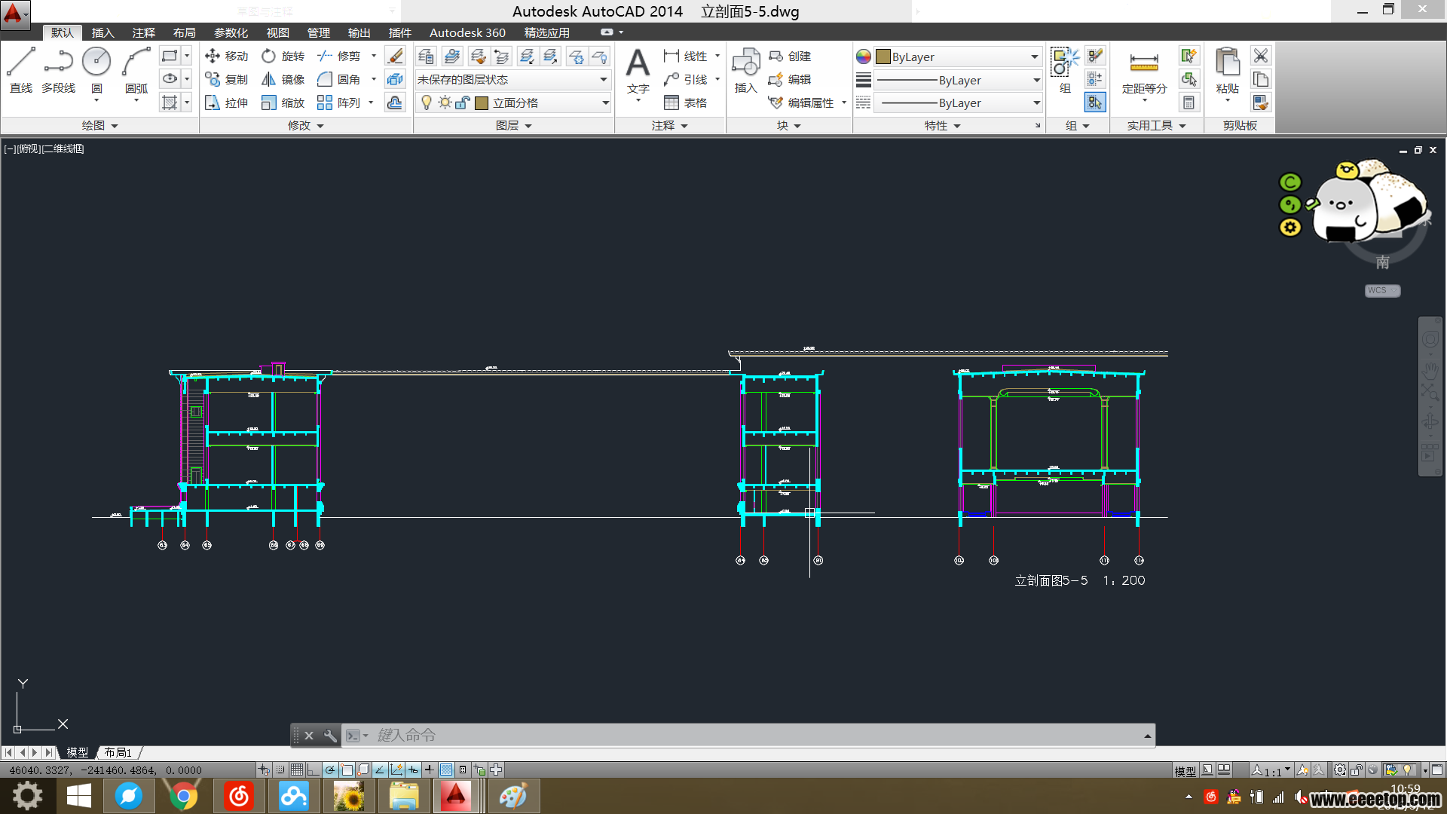
Task: Click the 旋转 (Rotate) tool
Action: (x=283, y=57)
